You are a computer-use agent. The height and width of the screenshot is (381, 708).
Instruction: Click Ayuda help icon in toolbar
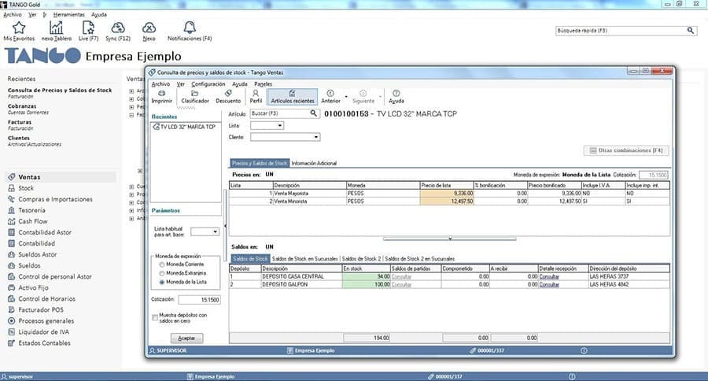point(396,93)
